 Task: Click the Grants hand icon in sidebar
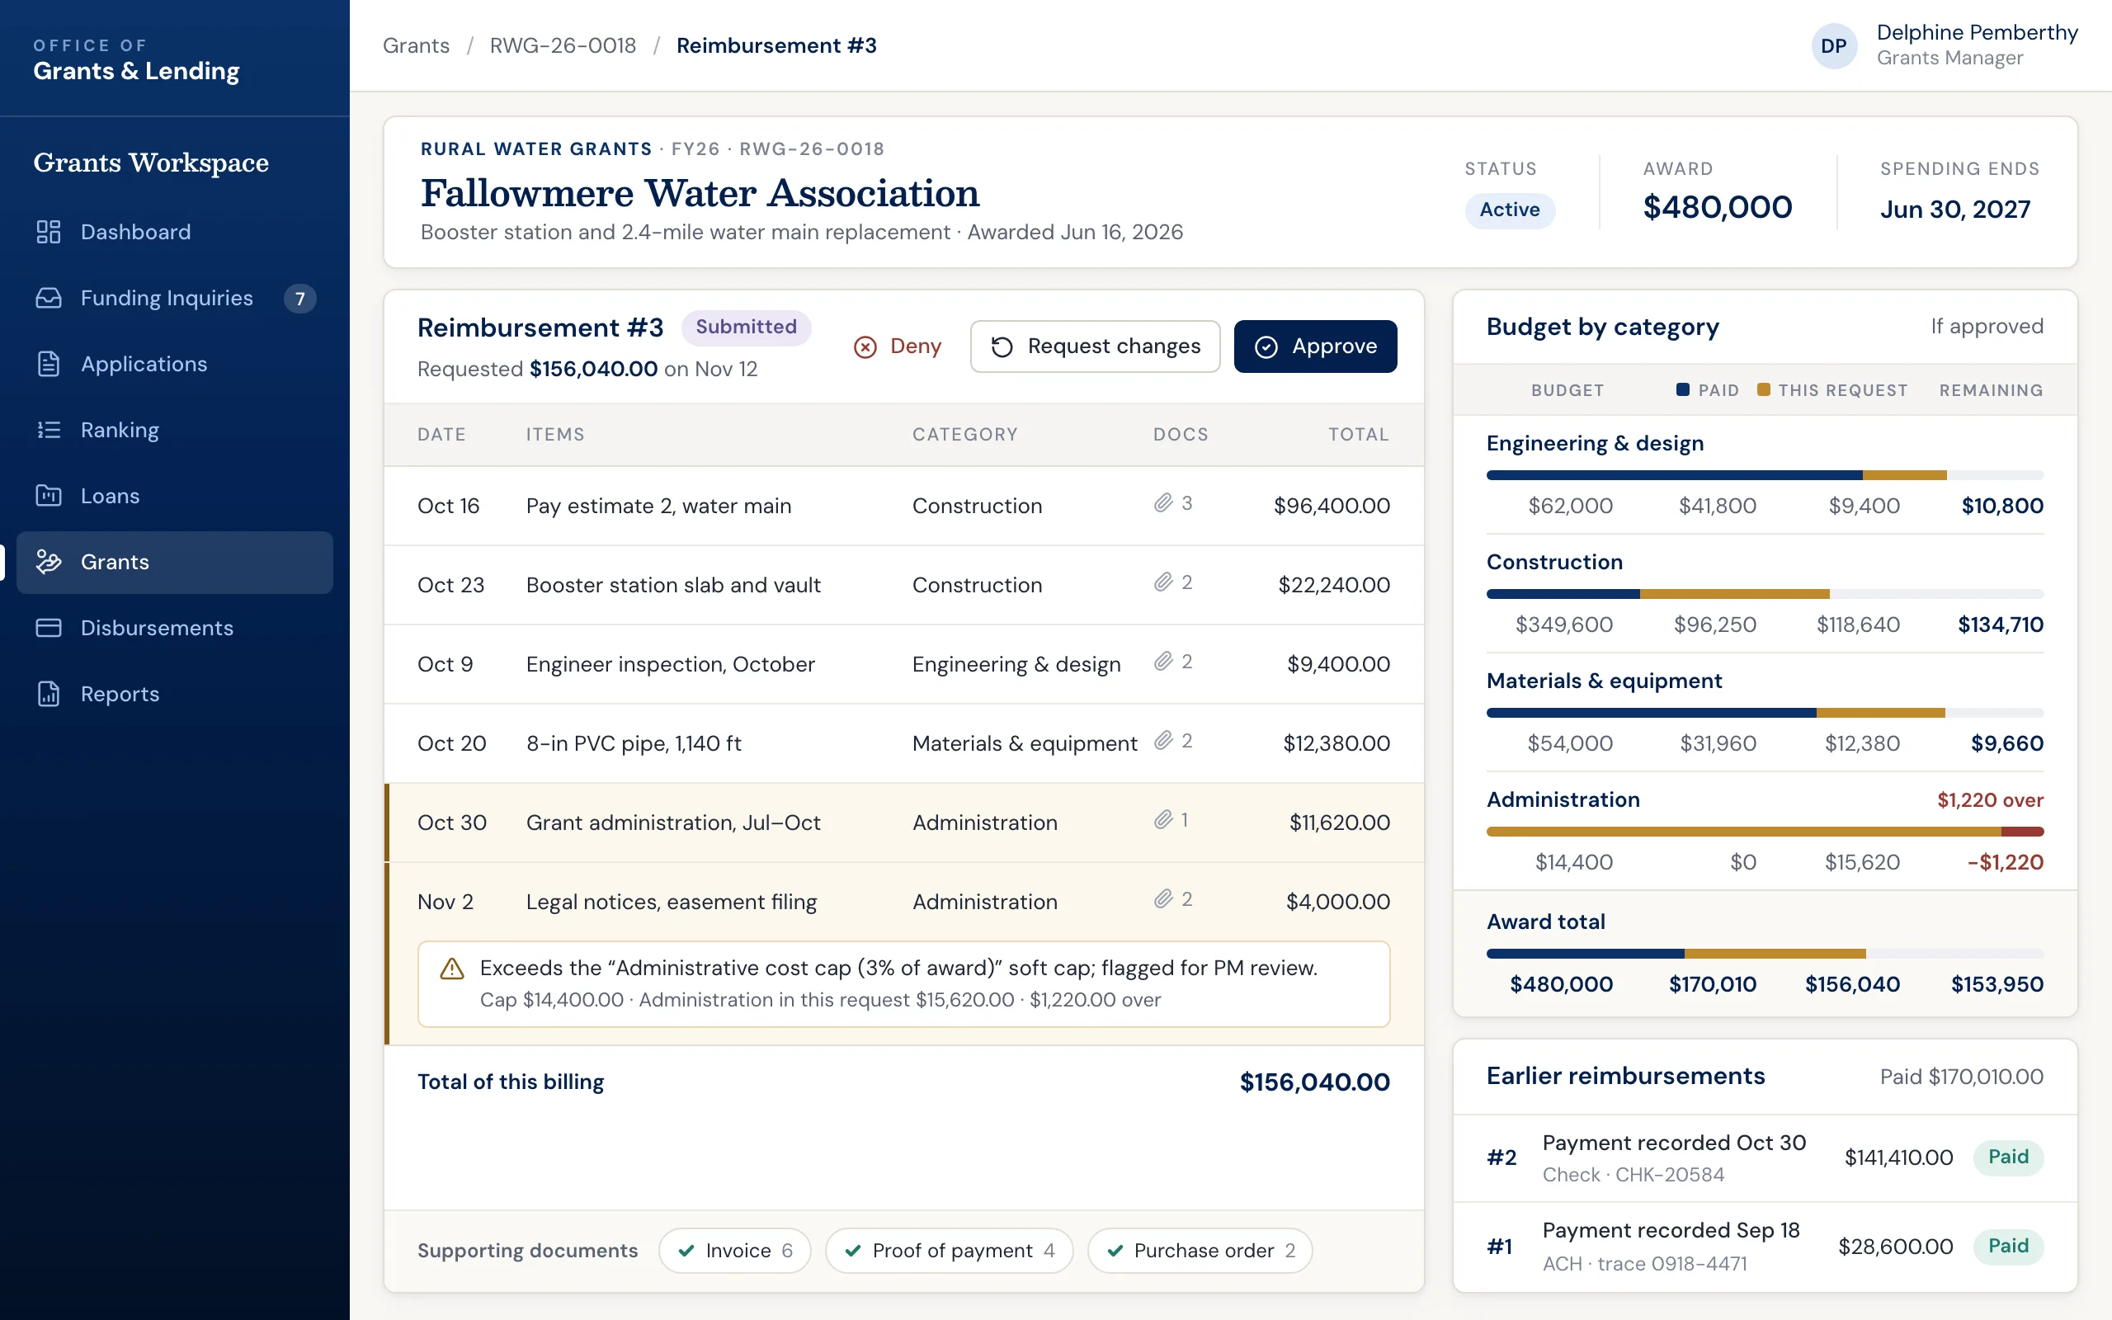coord(49,562)
